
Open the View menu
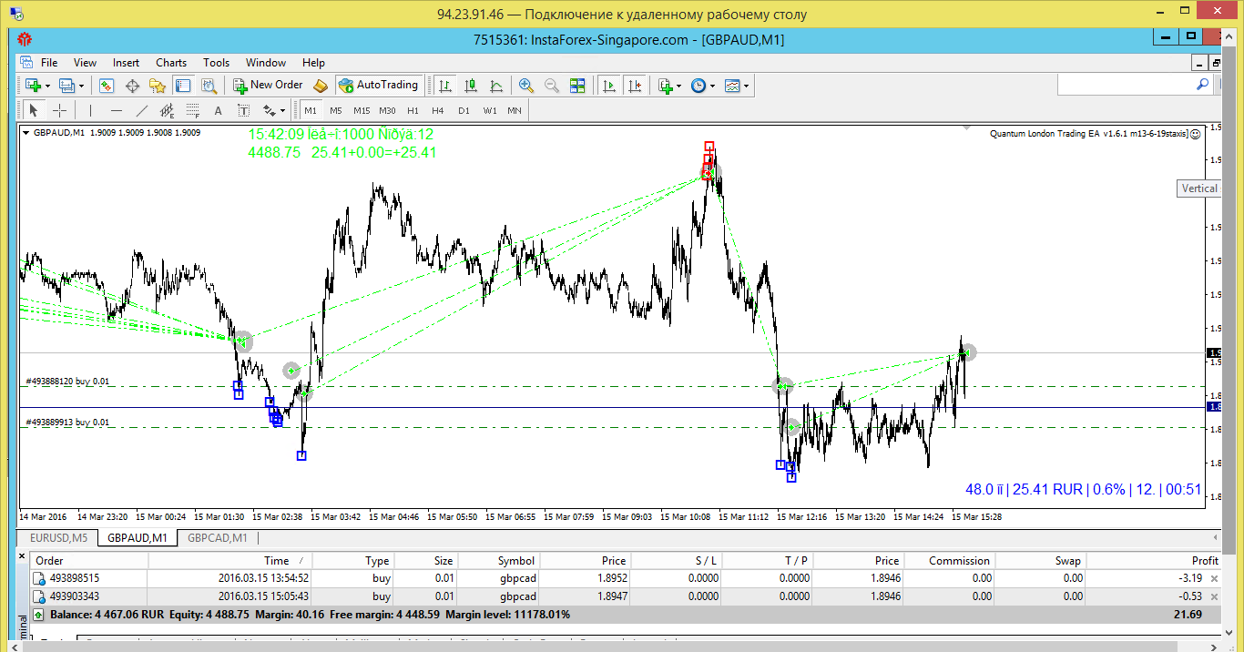[85, 63]
